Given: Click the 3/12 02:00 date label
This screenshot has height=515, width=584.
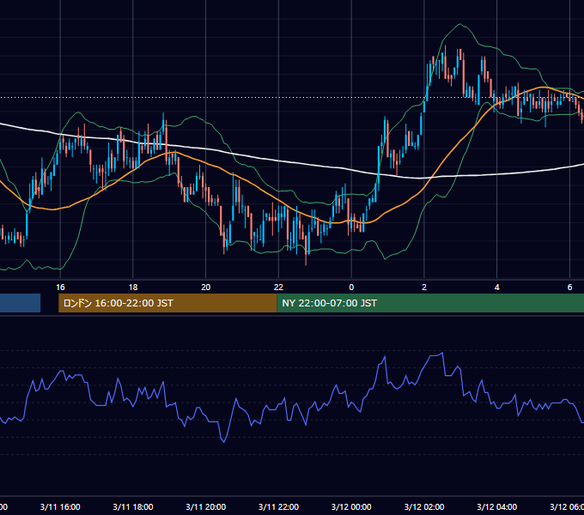Looking at the screenshot, I should 424,506.
